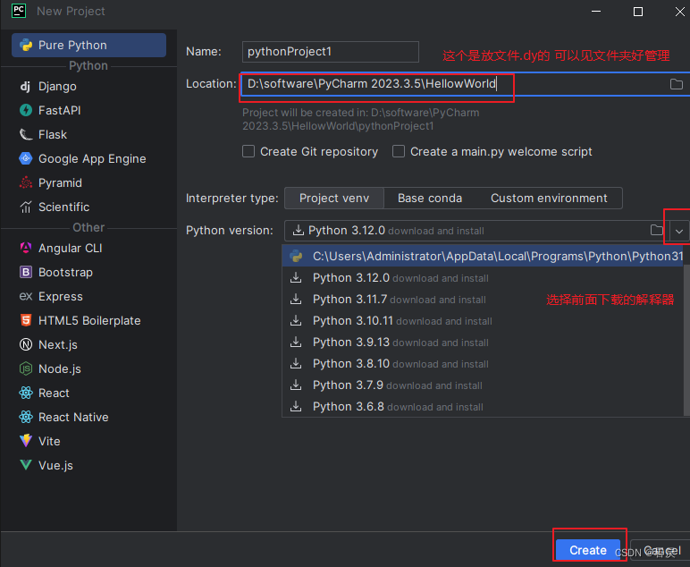Image resolution: width=690 pixels, height=567 pixels.
Task: Choose the React Native icon
Action: pos(26,417)
